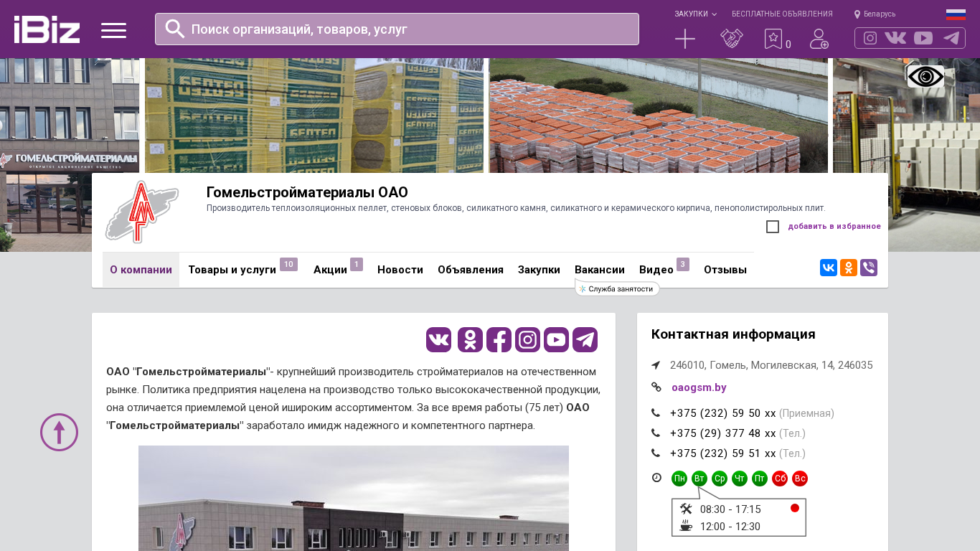The width and height of the screenshot is (980, 551).
Task: Reveal phone +375 (232) 59 51 xx
Action: pos(723,453)
